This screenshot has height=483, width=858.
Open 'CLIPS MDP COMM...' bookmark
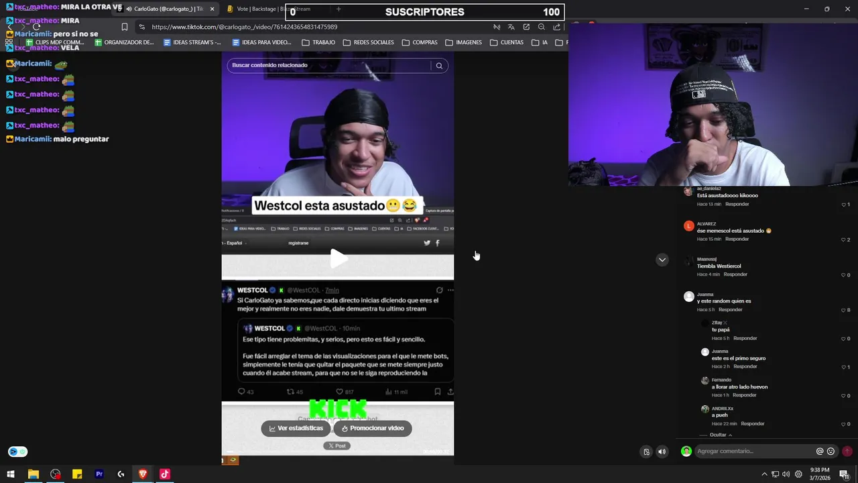point(55,42)
